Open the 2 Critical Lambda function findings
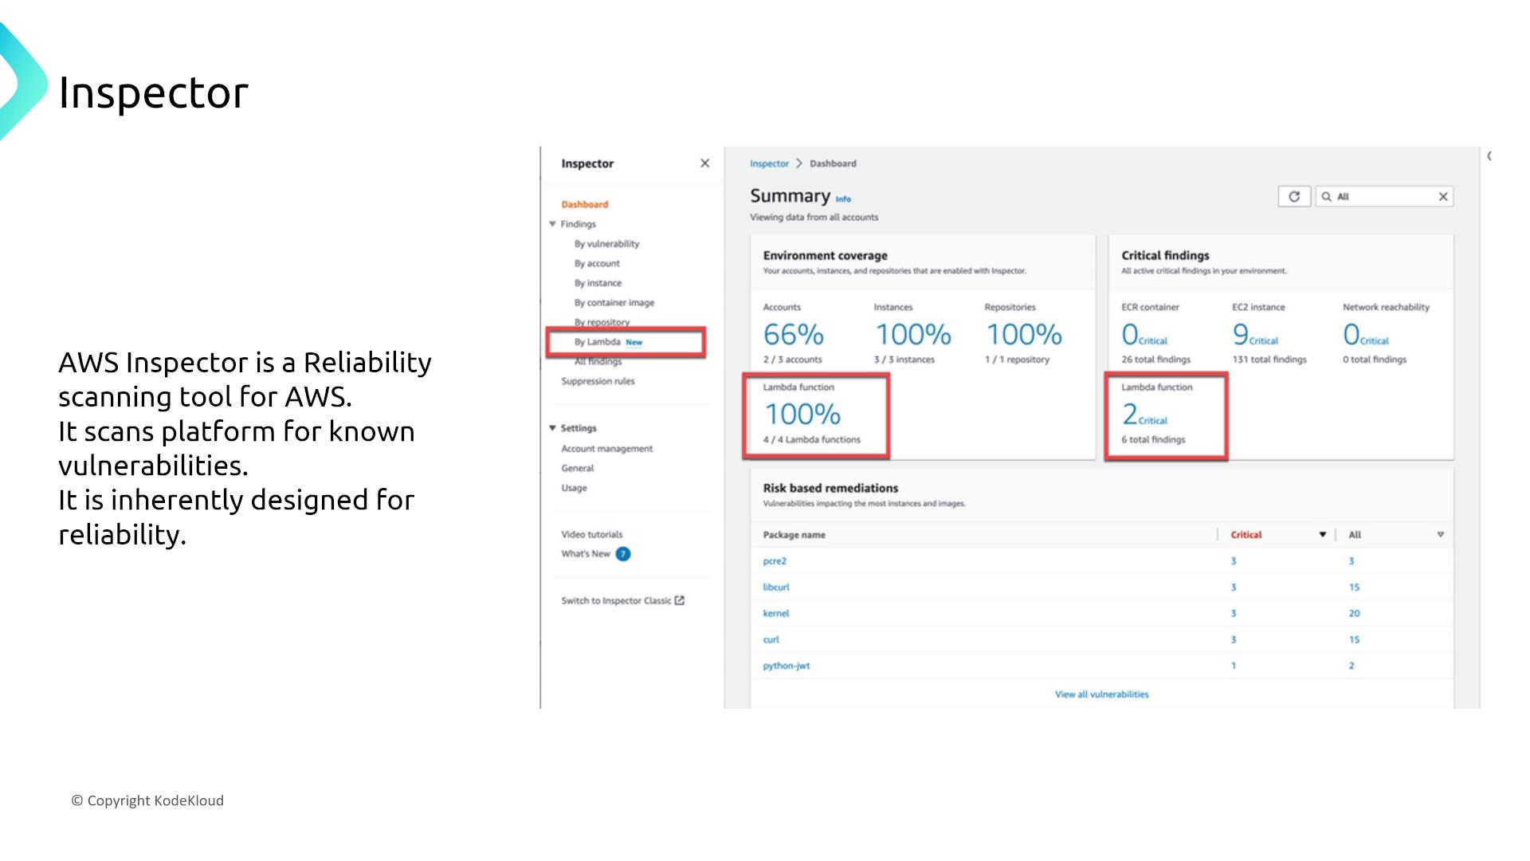This screenshot has width=1530, height=861. [1144, 415]
